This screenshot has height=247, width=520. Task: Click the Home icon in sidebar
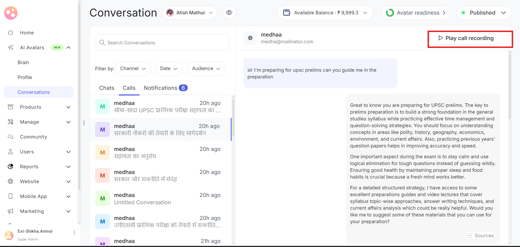(x=11, y=33)
